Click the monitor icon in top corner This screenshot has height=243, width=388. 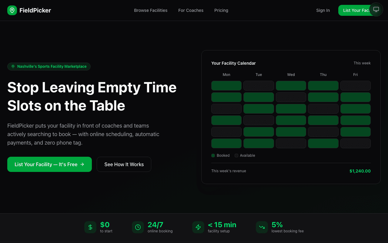tap(376, 9)
